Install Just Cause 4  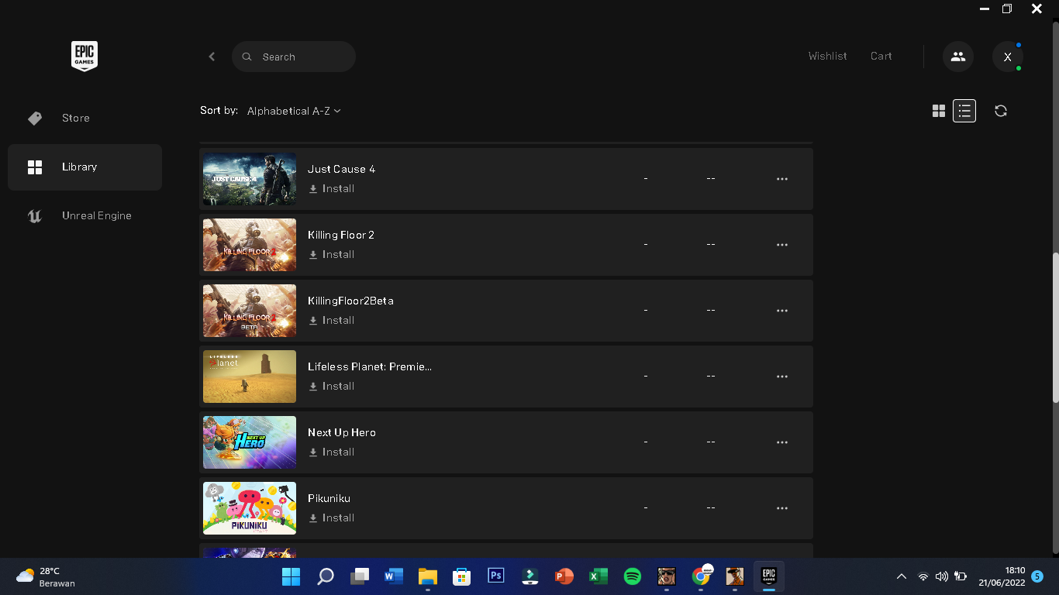coord(332,188)
